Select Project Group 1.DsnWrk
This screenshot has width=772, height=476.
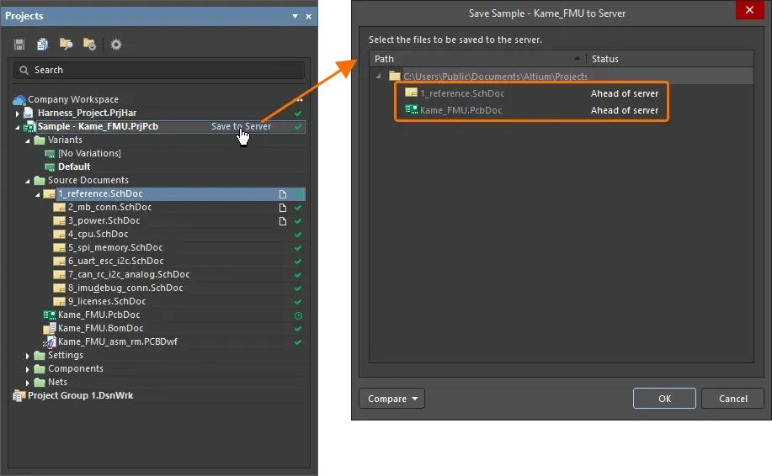coord(80,395)
